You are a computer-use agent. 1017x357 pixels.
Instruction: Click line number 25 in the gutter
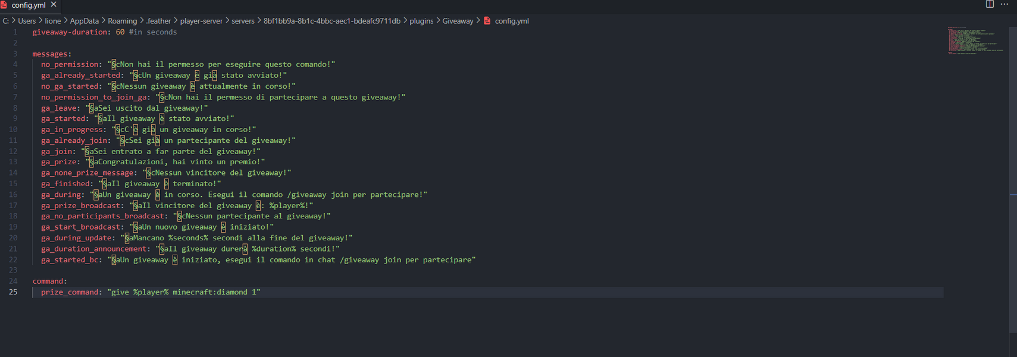13,292
